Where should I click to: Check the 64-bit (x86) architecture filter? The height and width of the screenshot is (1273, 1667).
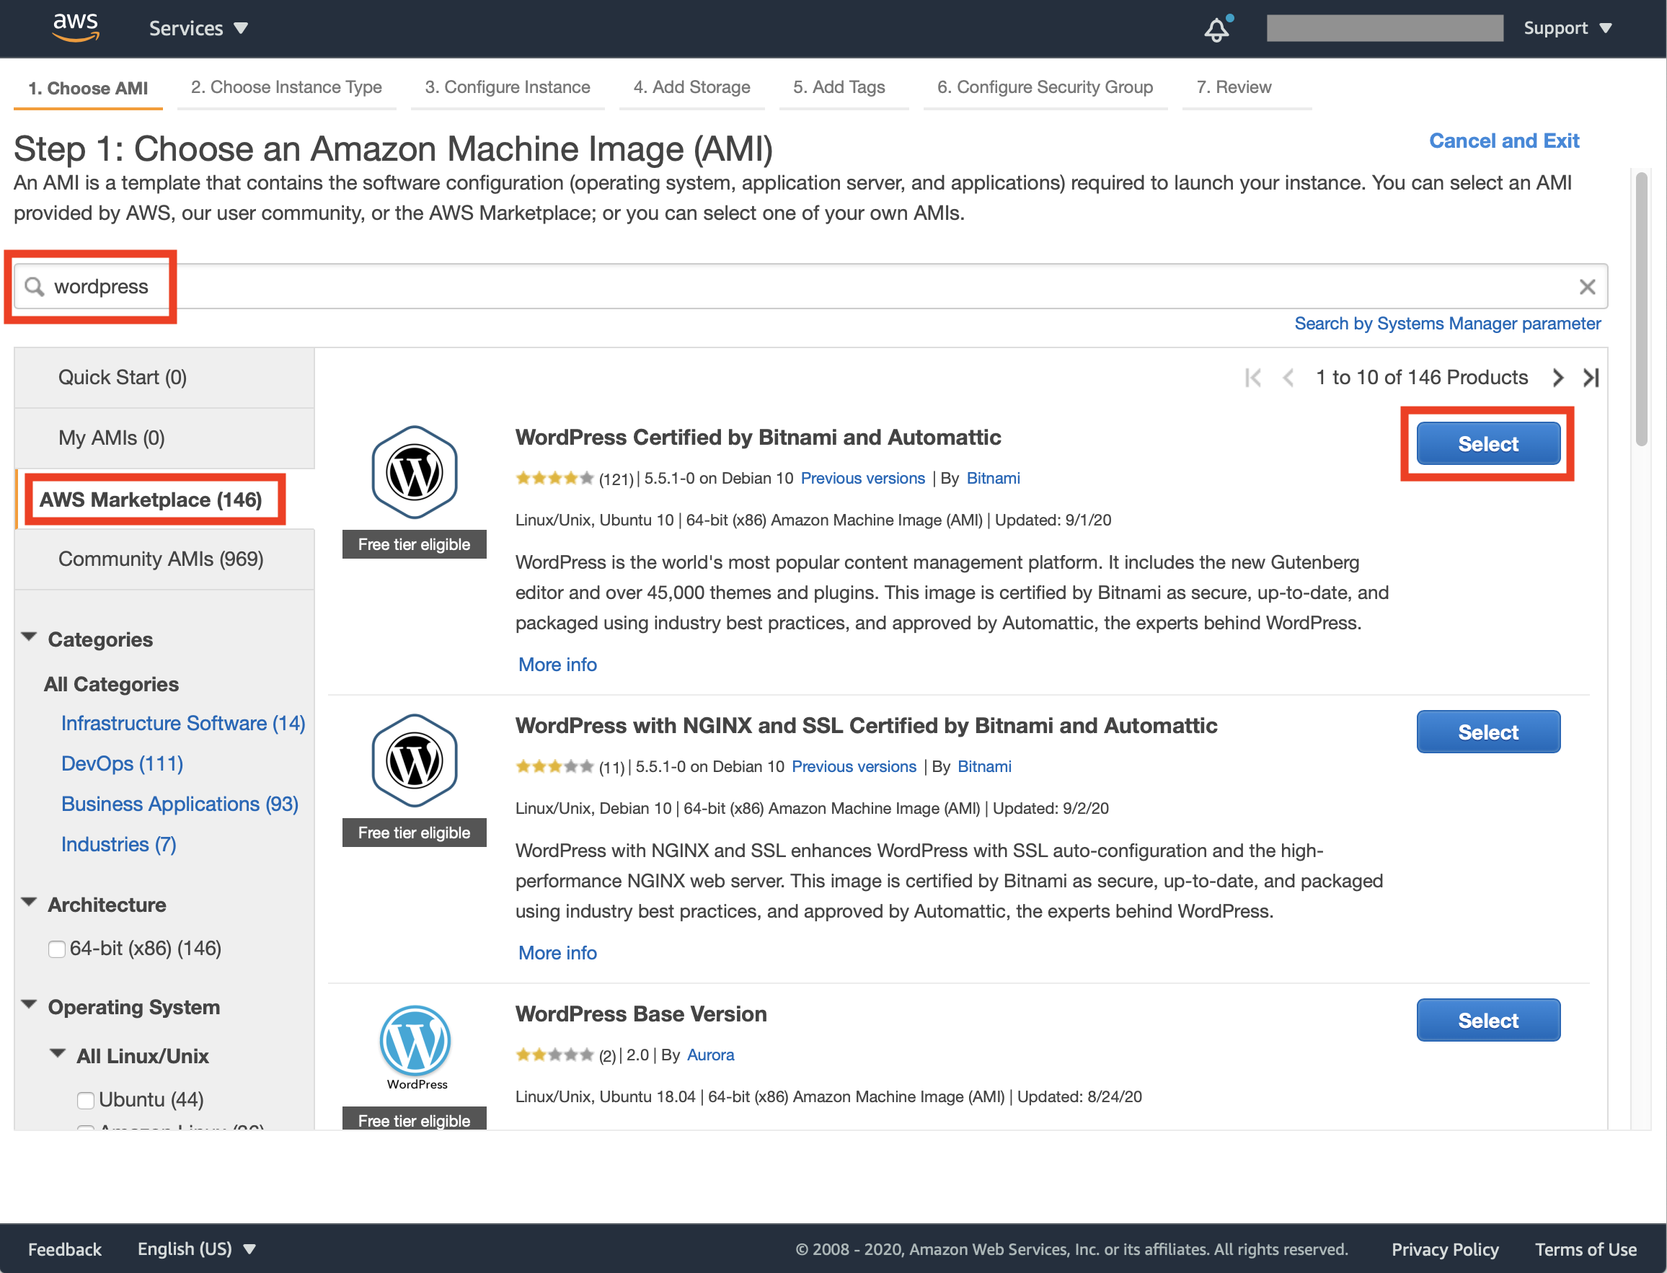(x=57, y=949)
